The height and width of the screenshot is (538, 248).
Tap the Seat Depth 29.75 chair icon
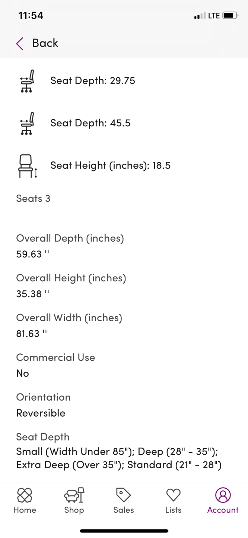[x=27, y=81]
